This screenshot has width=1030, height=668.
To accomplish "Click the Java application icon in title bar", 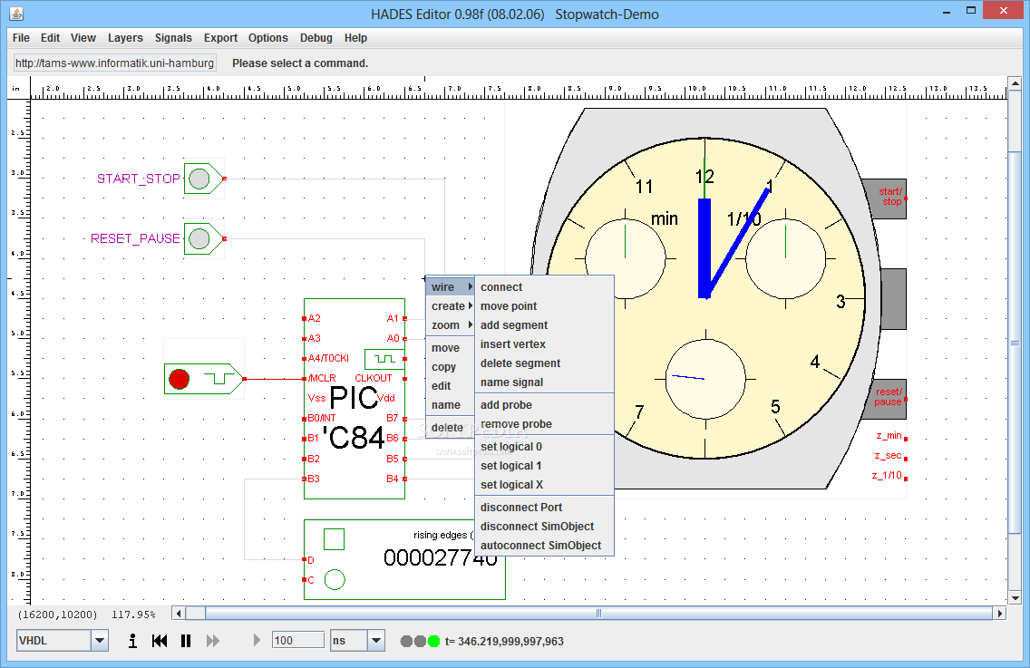I will tap(16, 13).
